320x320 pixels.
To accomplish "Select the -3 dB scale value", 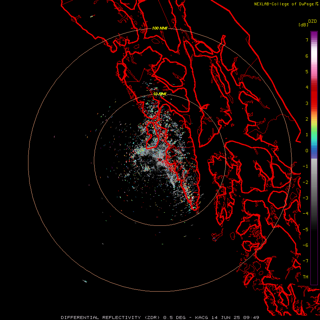I will 305,198.
